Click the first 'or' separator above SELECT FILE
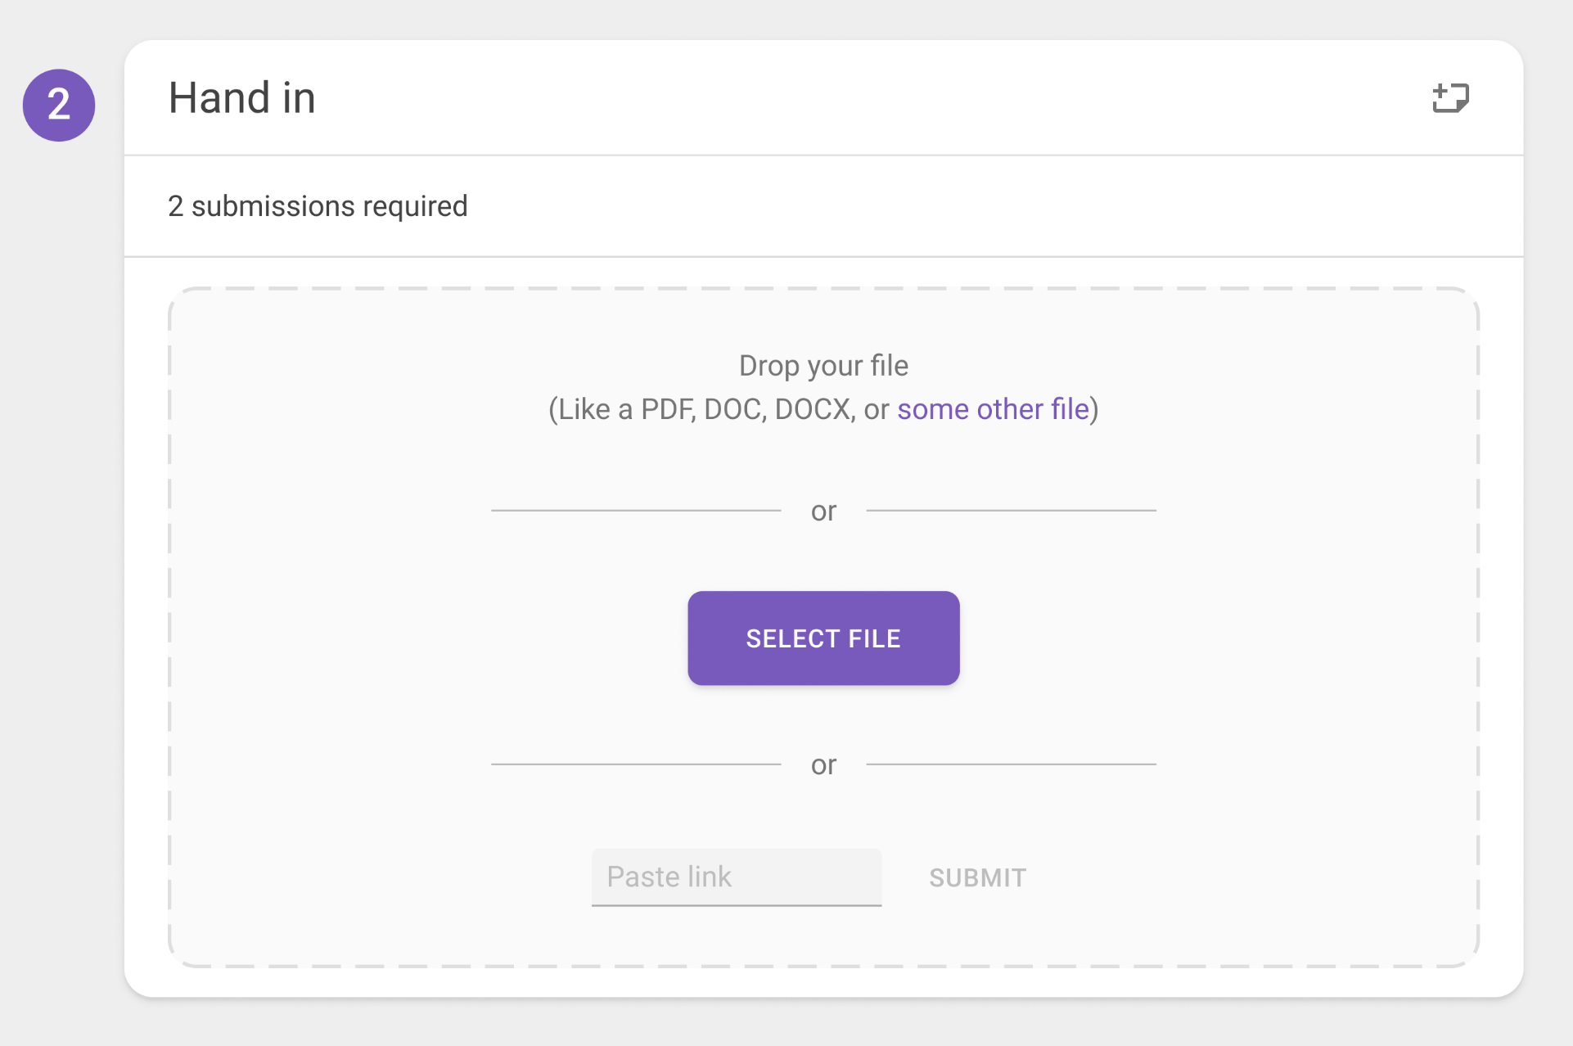The width and height of the screenshot is (1573, 1046). [823, 511]
